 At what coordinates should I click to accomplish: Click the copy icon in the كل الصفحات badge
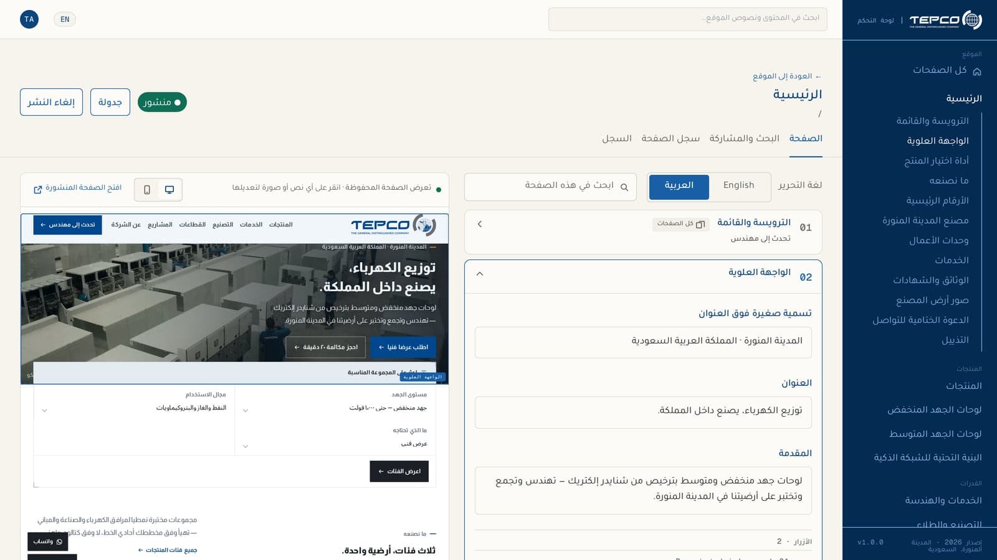700,224
